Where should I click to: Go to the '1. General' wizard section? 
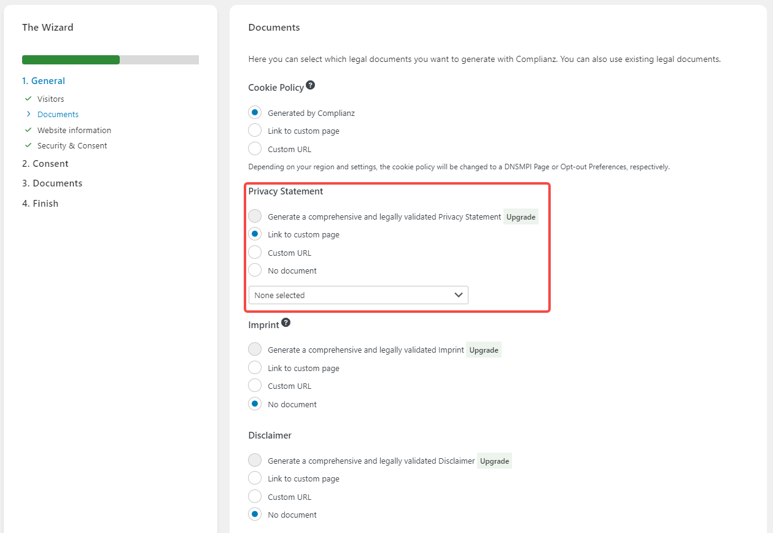44,81
